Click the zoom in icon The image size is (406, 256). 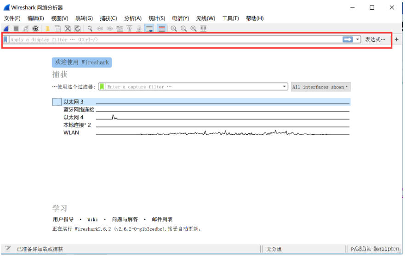click(x=174, y=28)
